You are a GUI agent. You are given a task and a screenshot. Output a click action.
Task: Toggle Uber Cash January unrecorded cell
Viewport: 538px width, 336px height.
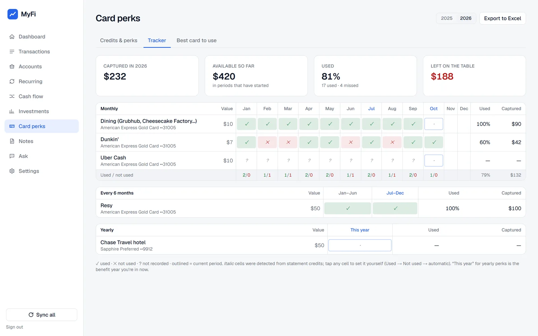[246, 161]
